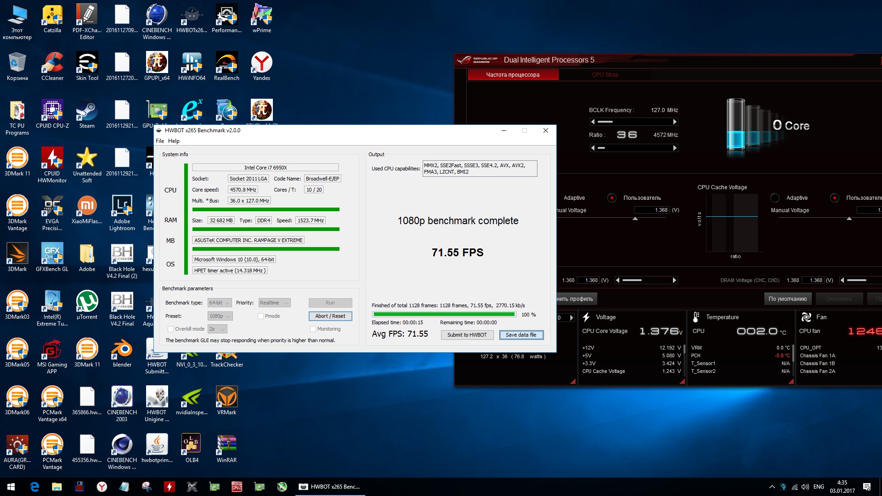Enable the Pmode checkbox

coord(260,316)
